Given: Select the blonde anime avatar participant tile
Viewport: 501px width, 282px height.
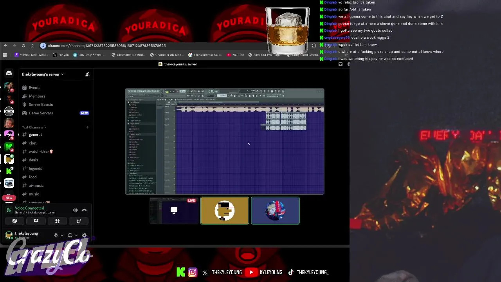Looking at the screenshot, I should [275, 211].
